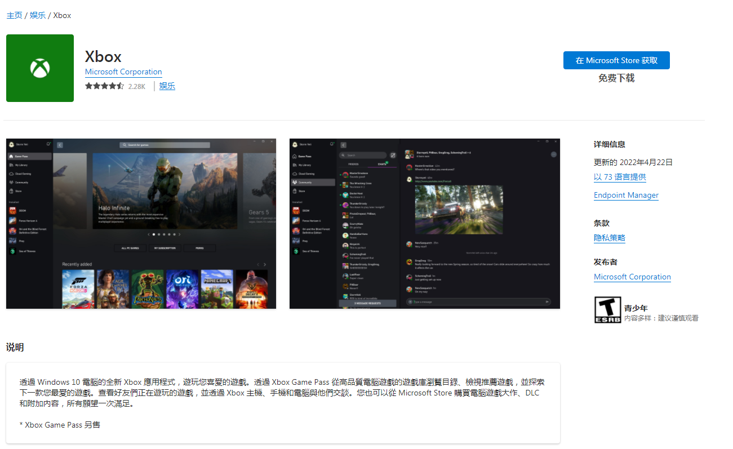Click the 更新的 2022年4月22日 text
Image resolution: width=733 pixels, height=449 pixels.
coord(633,162)
